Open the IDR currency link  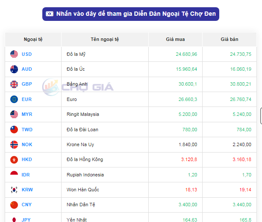[x=26, y=175]
